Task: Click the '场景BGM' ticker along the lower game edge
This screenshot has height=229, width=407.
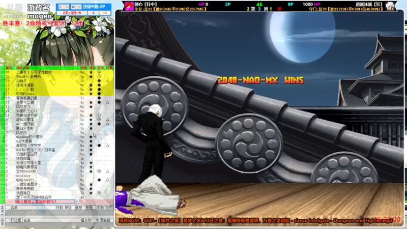Action: pyautogui.click(x=256, y=220)
